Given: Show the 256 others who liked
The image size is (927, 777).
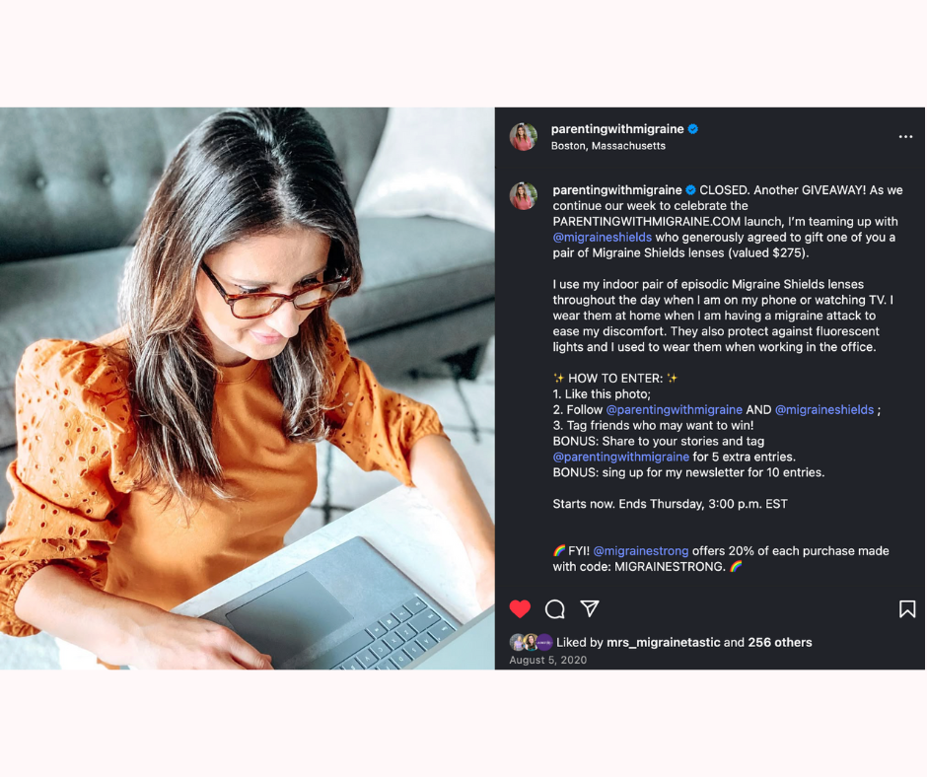Looking at the screenshot, I should pyautogui.click(x=780, y=642).
